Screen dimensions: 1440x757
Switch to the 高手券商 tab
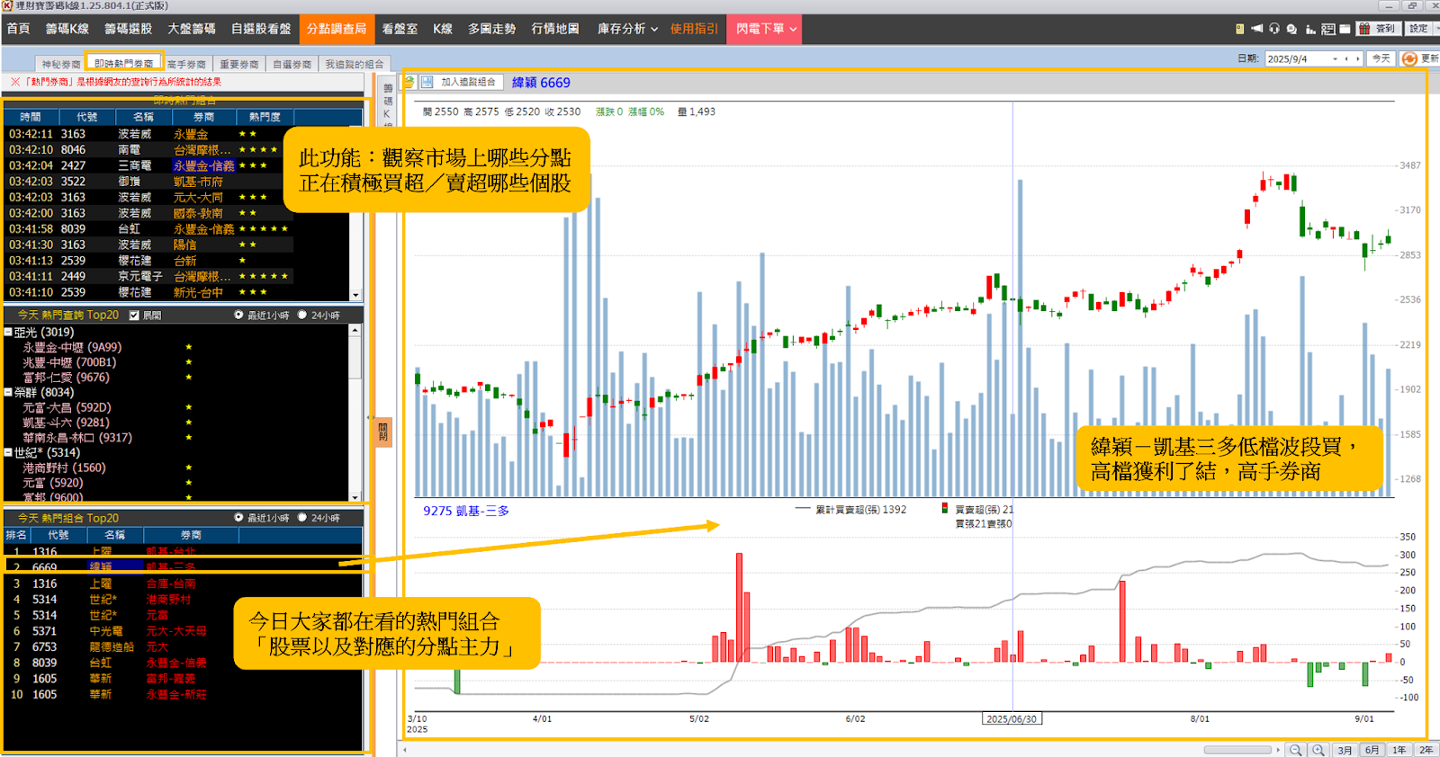186,64
